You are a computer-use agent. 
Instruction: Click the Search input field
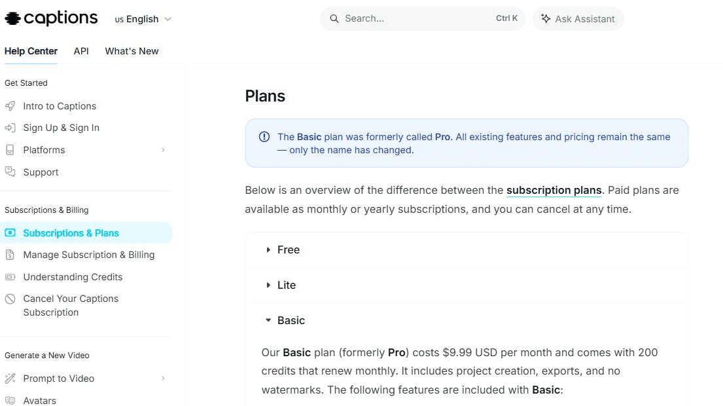coord(423,18)
